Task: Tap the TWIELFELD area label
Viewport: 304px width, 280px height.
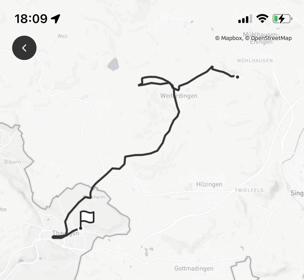Action: (x=249, y=190)
